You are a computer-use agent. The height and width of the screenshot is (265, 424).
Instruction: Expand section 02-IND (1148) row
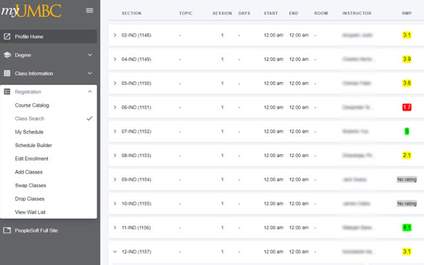(115, 35)
